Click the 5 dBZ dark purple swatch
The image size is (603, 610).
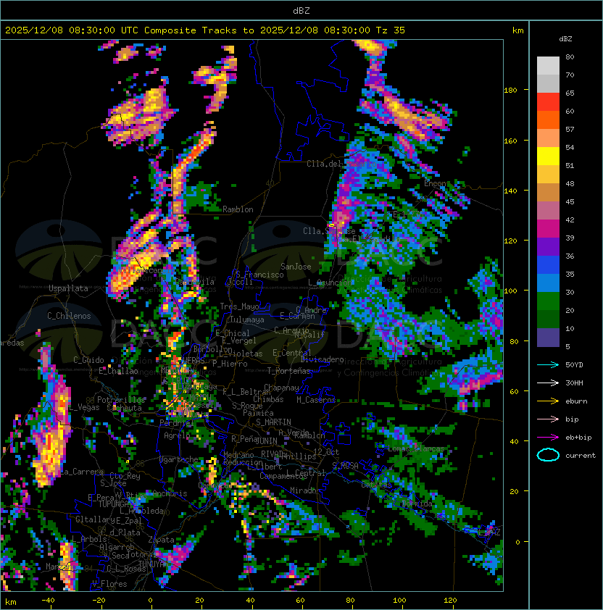coord(548,338)
